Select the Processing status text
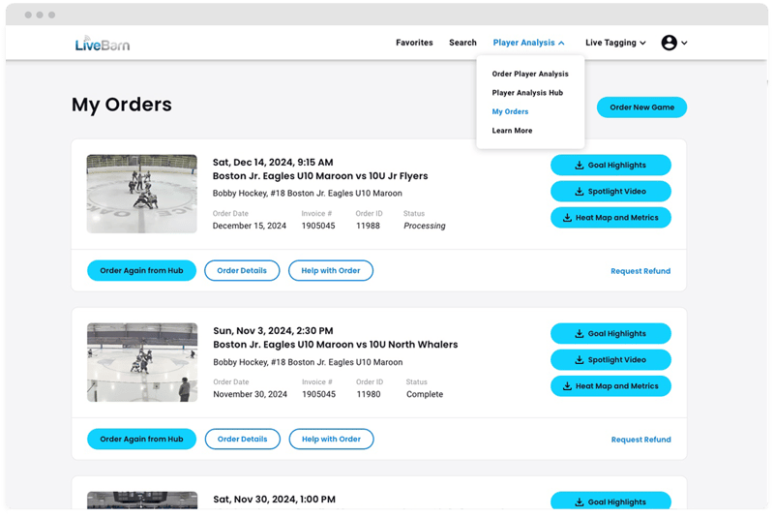The height and width of the screenshot is (517, 774). click(x=425, y=226)
